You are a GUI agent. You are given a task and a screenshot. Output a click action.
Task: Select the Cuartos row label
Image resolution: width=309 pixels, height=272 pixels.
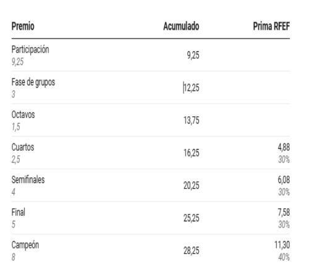point(23,147)
